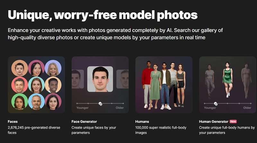The height and width of the screenshot is (143, 257).
Task: Open the Humans link title
Action: coord(142,122)
